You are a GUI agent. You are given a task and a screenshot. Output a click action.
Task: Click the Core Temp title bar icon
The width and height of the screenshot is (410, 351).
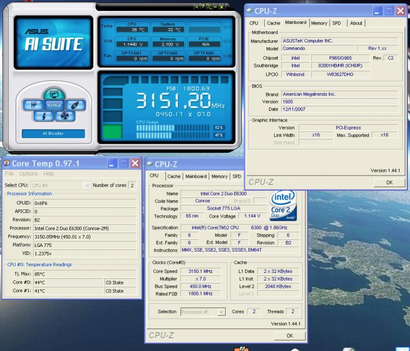[7, 163]
